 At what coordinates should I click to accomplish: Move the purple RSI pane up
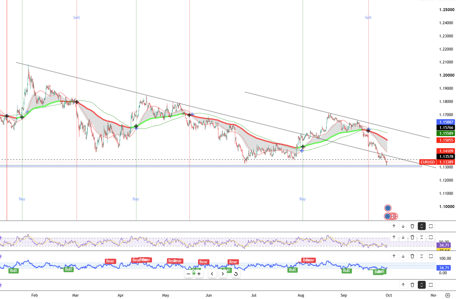pyautogui.click(x=394, y=237)
